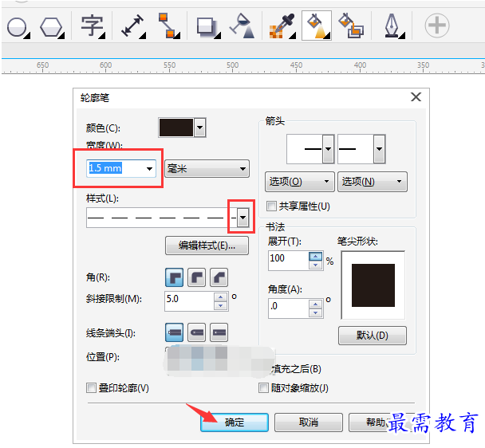Choose the round line cap icon

196,332
